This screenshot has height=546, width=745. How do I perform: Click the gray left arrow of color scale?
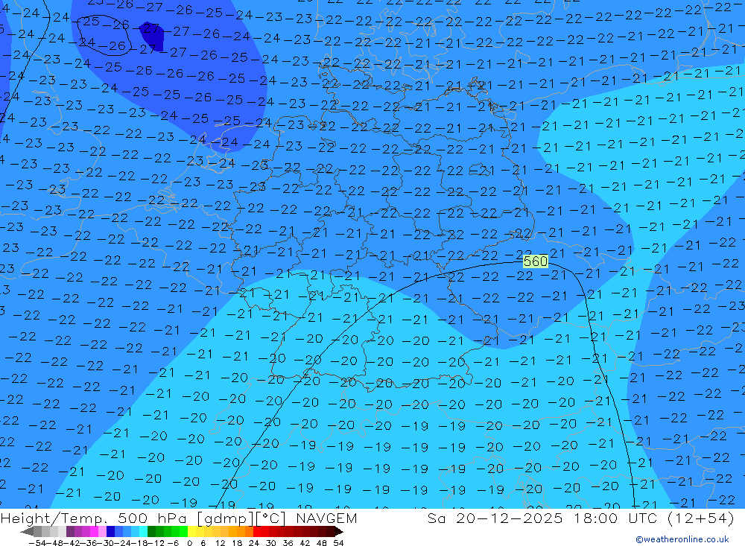pyautogui.click(x=27, y=532)
